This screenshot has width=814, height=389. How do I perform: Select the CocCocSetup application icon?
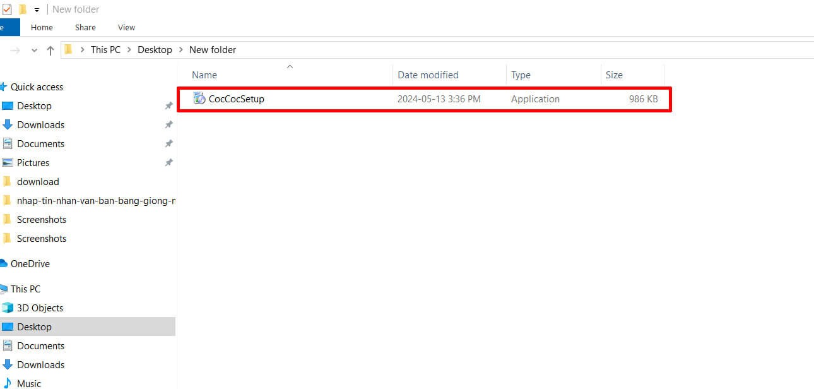tap(200, 99)
